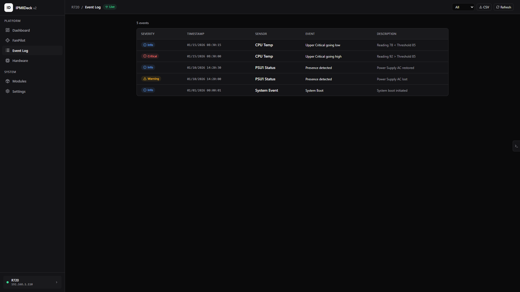Viewport: 520px width, 292px height.
Task: Click timestamp 01/10/2026 14:20:30
Action: click(204, 68)
